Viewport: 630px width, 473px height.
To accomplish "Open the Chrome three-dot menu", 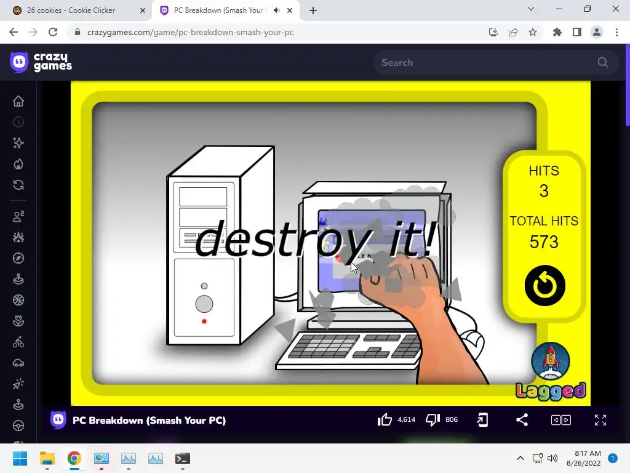I will [616, 32].
